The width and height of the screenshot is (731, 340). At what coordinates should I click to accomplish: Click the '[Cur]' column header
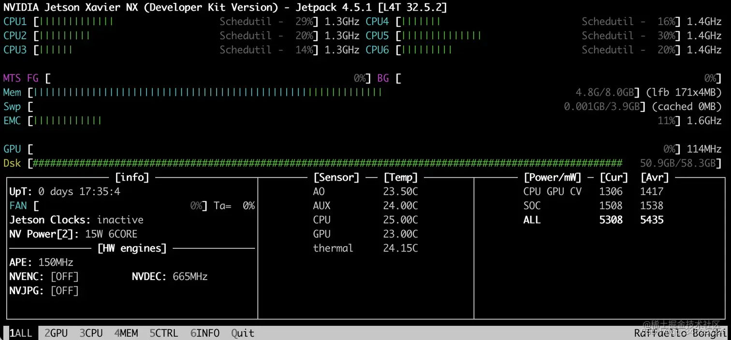coord(614,177)
